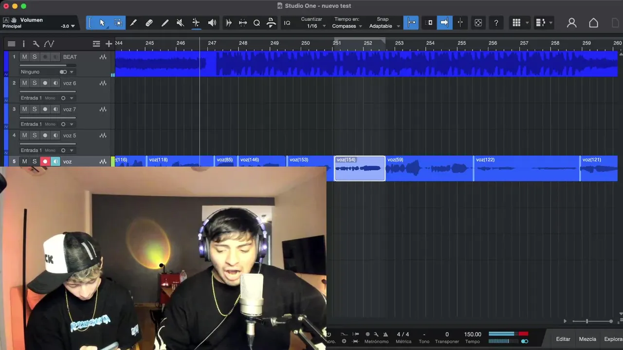Open the user account icon

coord(572,23)
